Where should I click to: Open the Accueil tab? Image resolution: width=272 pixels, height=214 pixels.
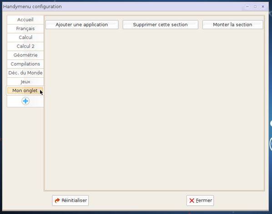click(x=25, y=20)
